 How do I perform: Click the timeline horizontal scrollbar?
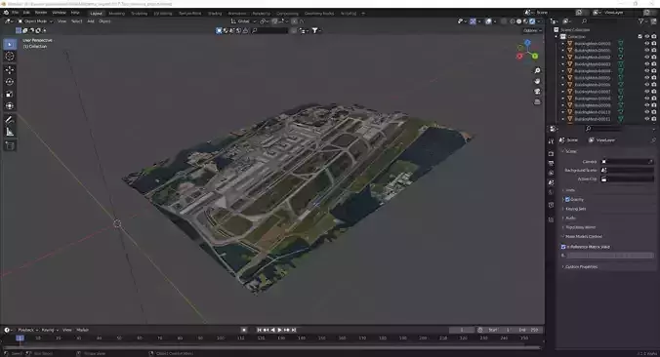(x=271, y=348)
